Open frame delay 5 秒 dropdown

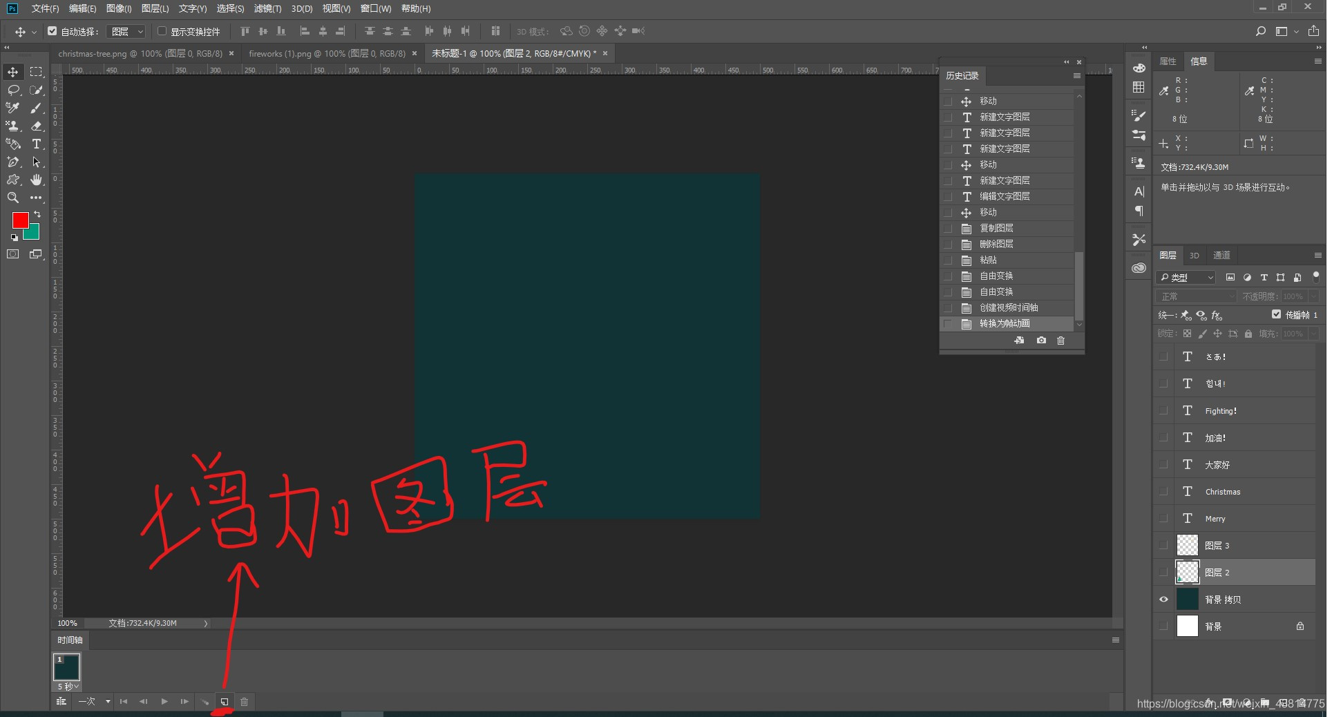pos(68,687)
